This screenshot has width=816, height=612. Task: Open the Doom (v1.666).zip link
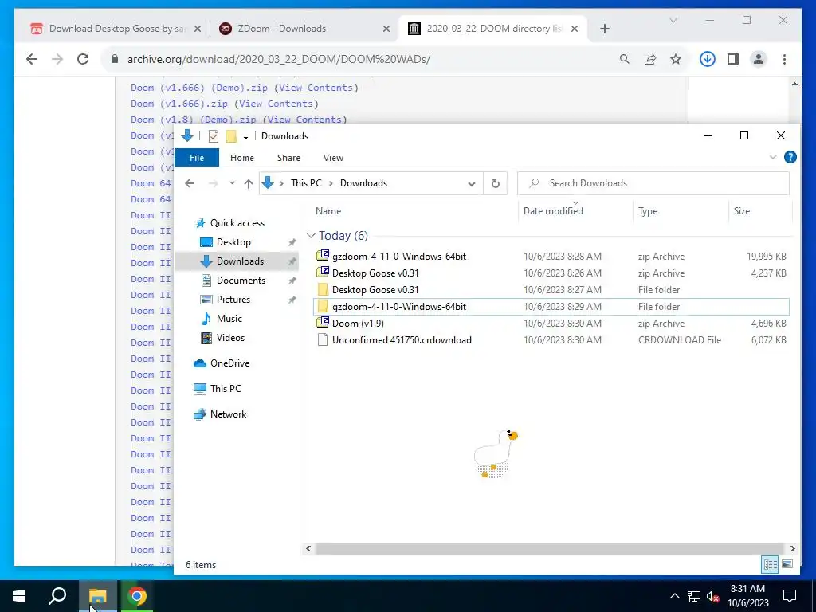coord(179,104)
